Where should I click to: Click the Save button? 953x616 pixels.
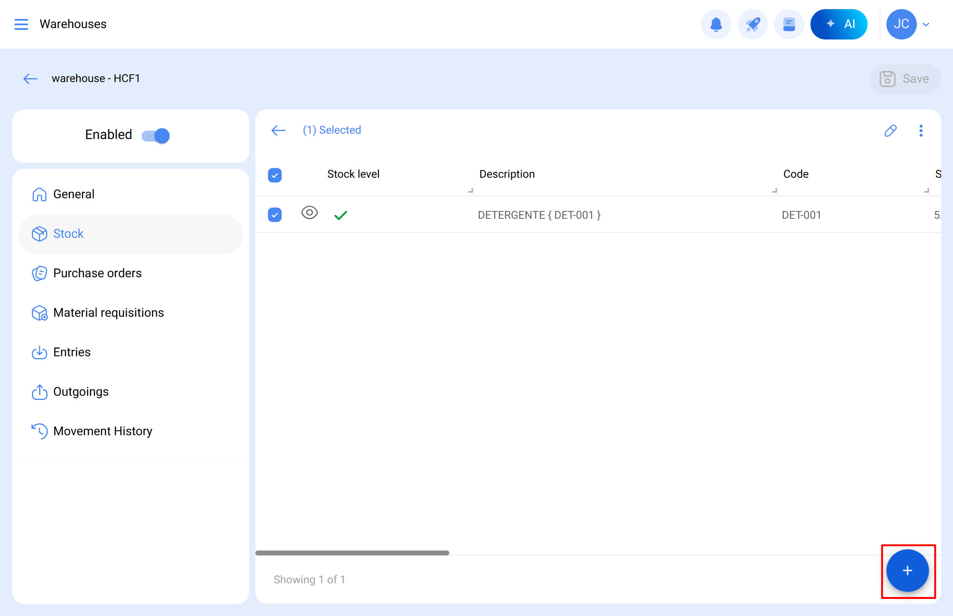click(x=904, y=79)
